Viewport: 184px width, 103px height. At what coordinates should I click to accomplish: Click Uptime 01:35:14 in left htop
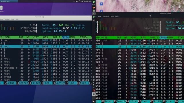click(54, 31)
